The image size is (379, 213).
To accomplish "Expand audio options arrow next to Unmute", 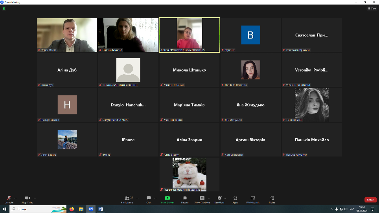I will coord(15,198).
